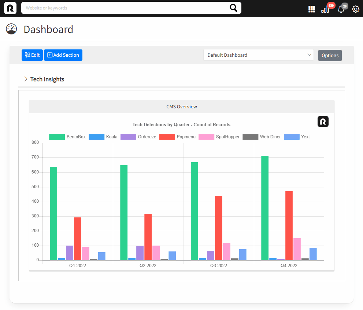Click the search magnifier icon

point(233,8)
